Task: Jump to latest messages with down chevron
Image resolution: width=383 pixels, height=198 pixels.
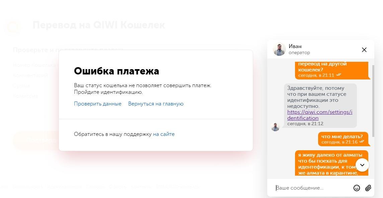Action: 362,165
